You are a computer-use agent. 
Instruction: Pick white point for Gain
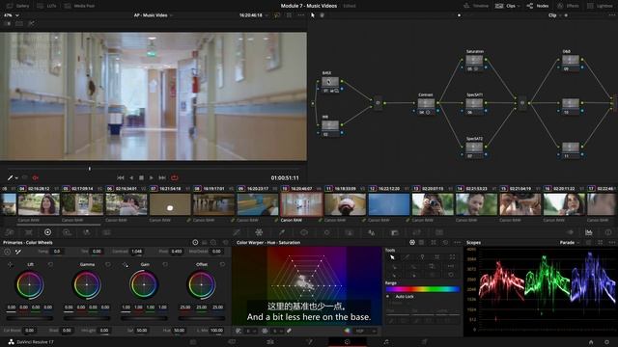[x=125, y=265]
